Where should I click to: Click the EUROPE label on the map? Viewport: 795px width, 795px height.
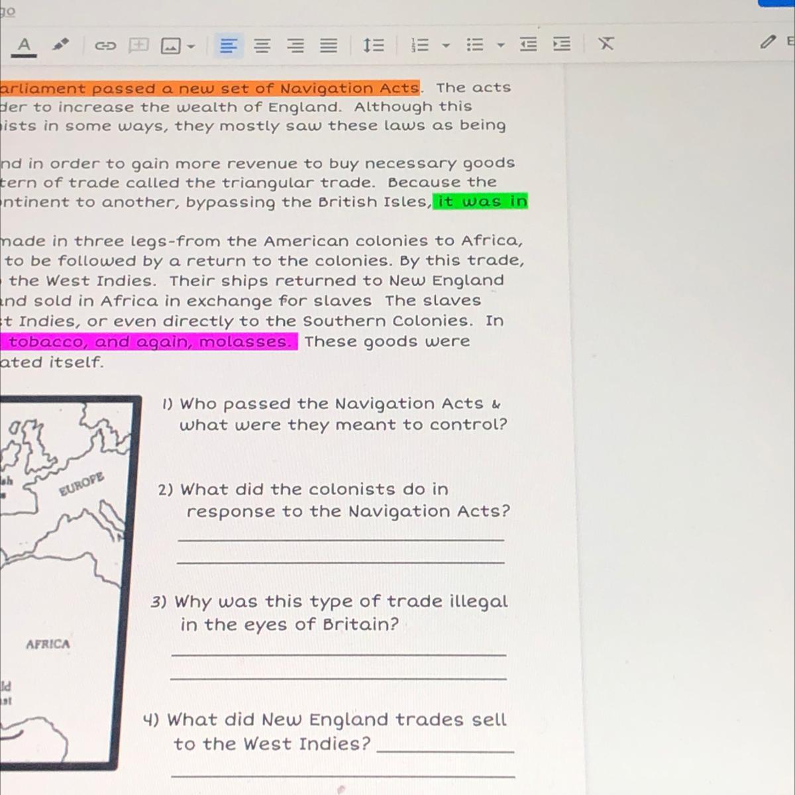[81, 484]
